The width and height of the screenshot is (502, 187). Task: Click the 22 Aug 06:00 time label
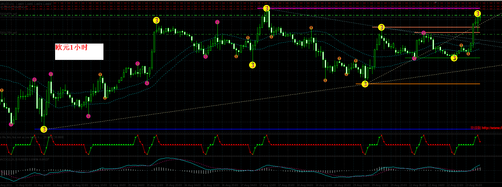(x=418, y=185)
